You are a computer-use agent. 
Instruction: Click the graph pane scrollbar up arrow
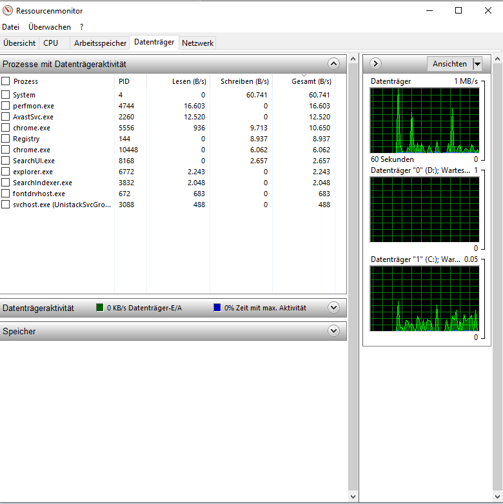coord(498,59)
